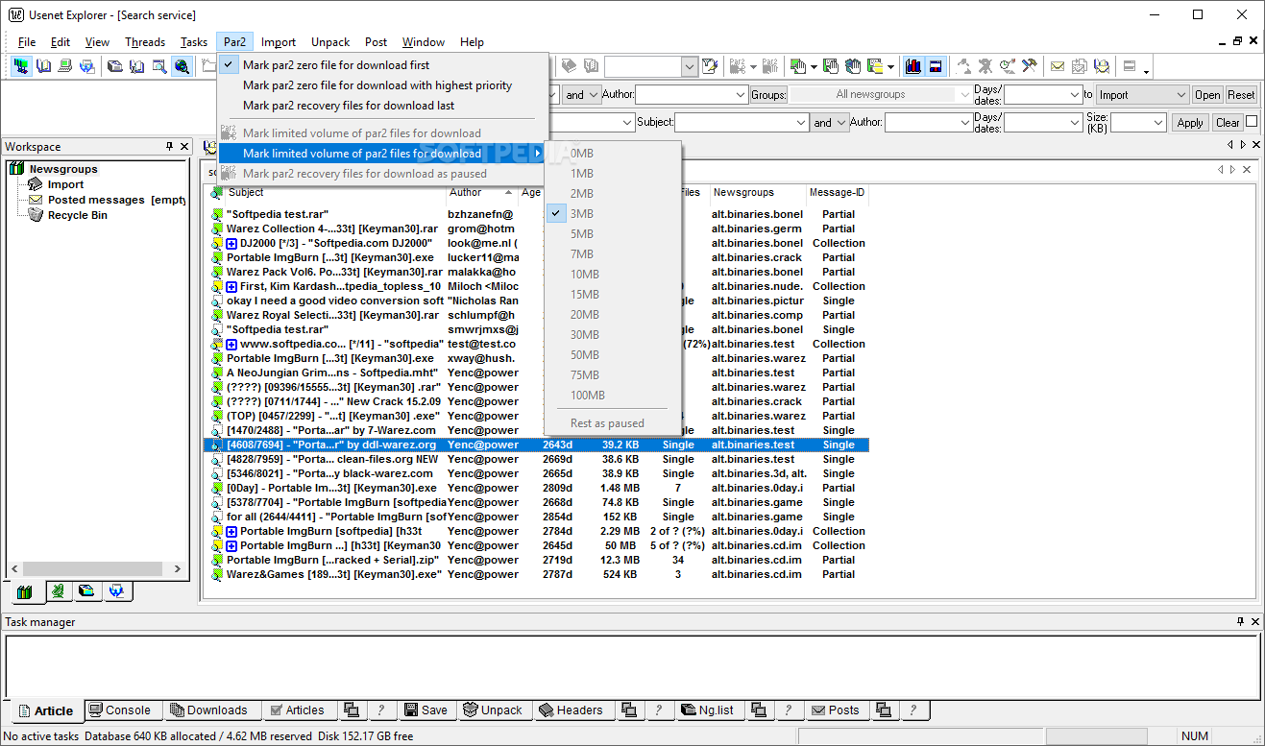Image resolution: width=1265 pixels, height=746 pixels.
Task: Click the Clear filter button
Action: point(1228,123)
